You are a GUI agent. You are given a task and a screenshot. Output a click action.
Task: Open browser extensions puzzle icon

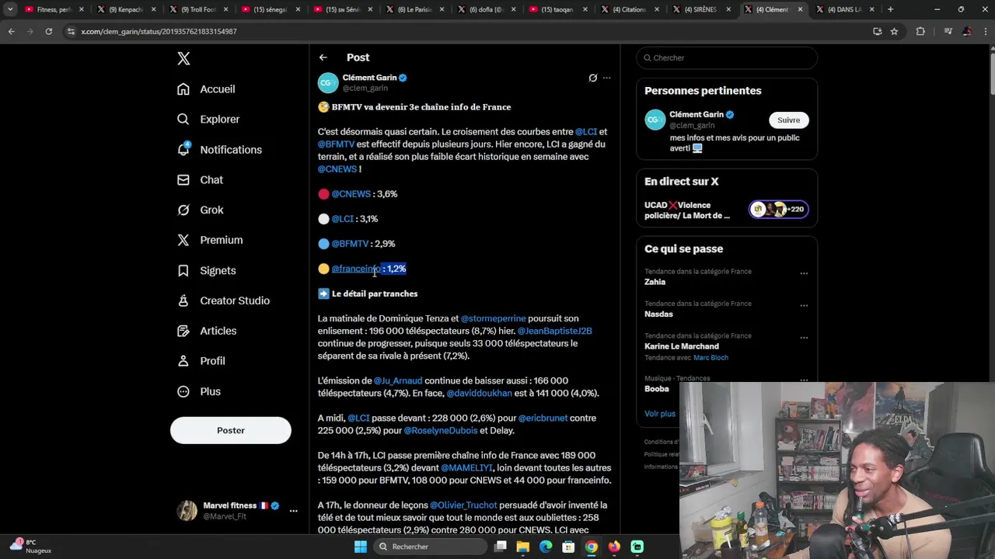(x=920, y=31)
